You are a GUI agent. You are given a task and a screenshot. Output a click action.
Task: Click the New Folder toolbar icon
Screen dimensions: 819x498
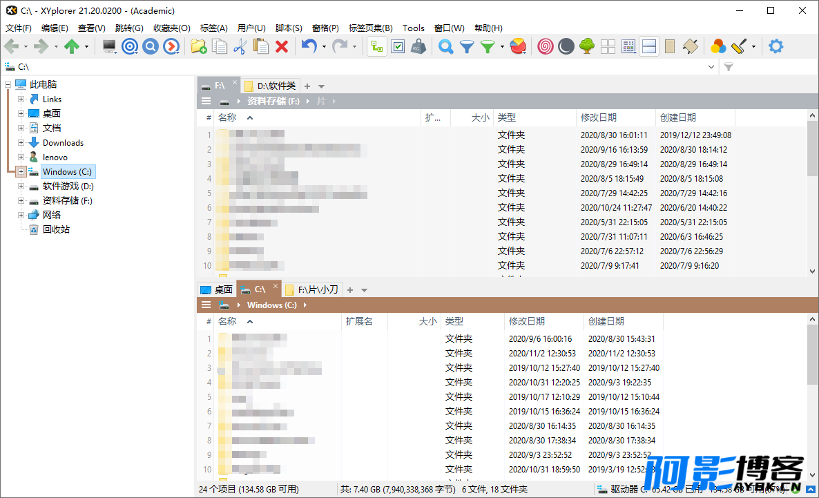click(x=198, y=46)
